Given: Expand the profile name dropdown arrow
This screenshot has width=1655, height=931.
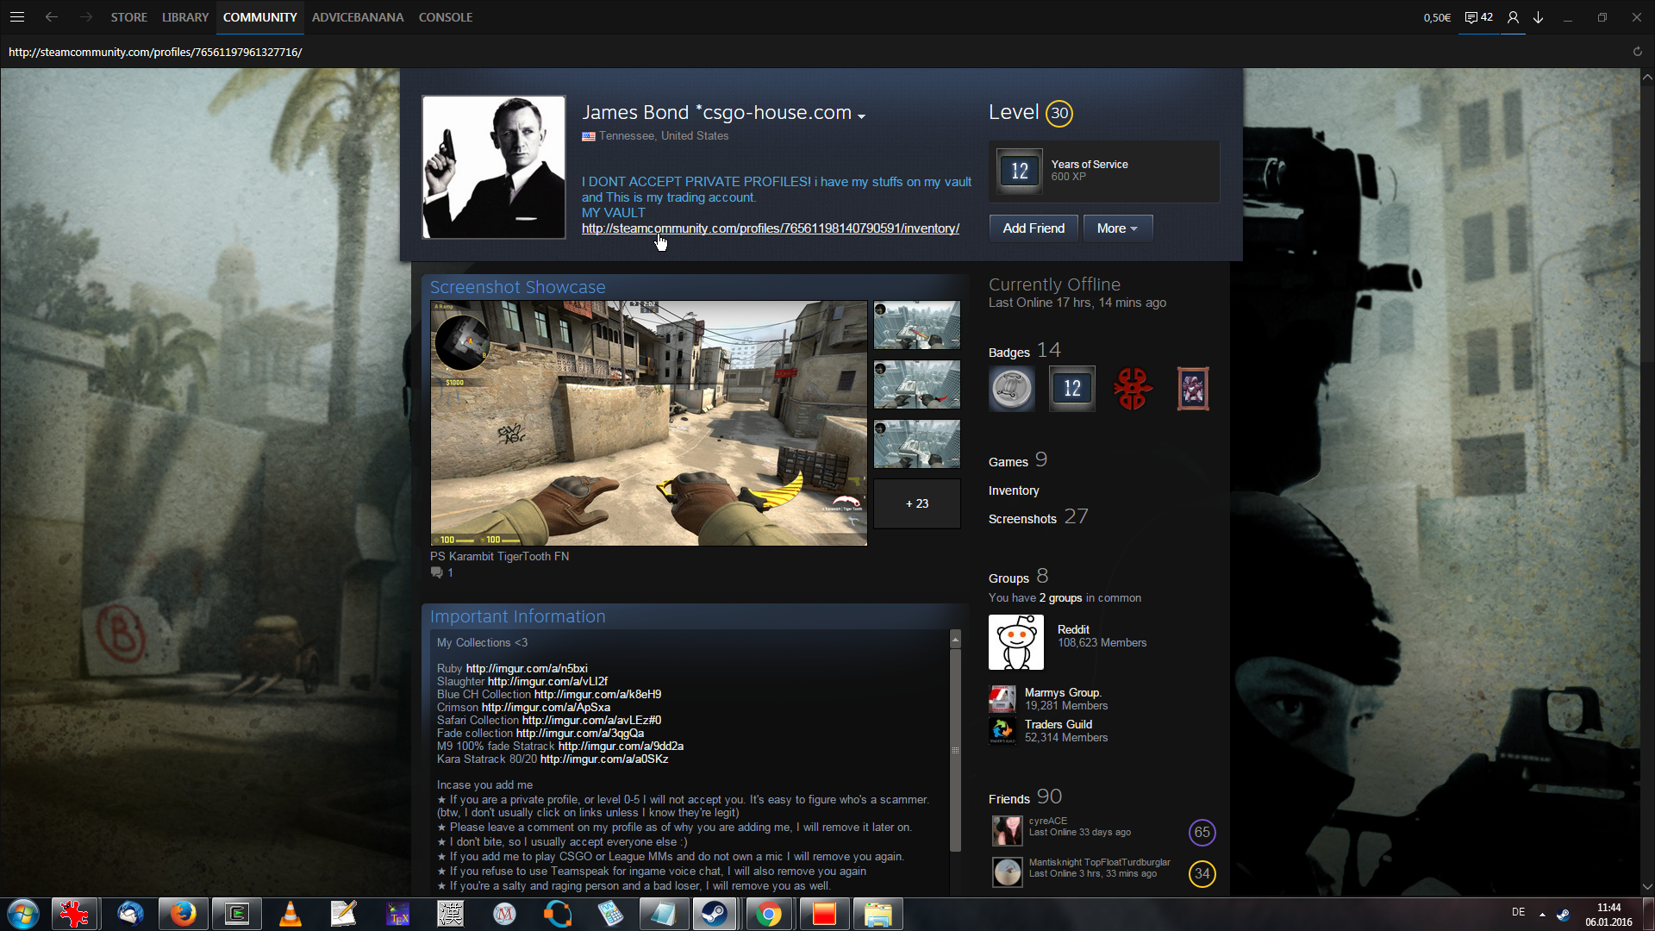Looking at the screenshot, I should [x=861, y=116].
